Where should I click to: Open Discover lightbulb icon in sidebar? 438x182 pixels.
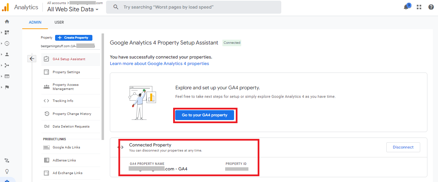coord(7,171)
